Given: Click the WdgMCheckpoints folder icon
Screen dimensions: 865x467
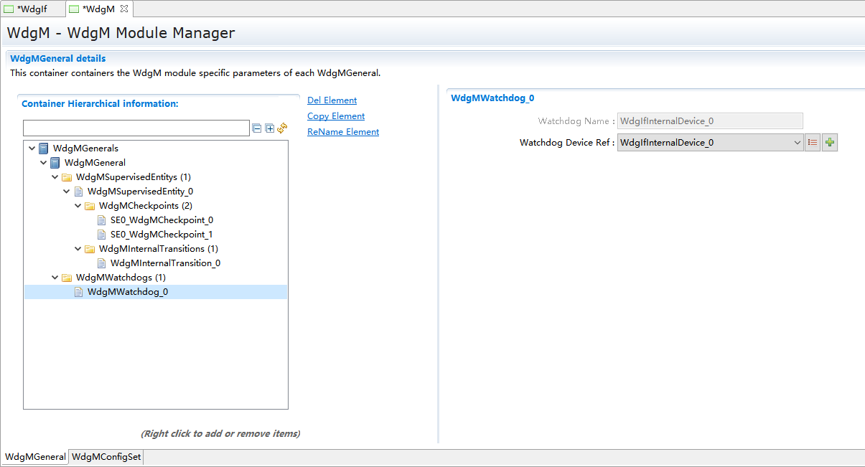Looking at the screenshot, I should coord(90,206).
